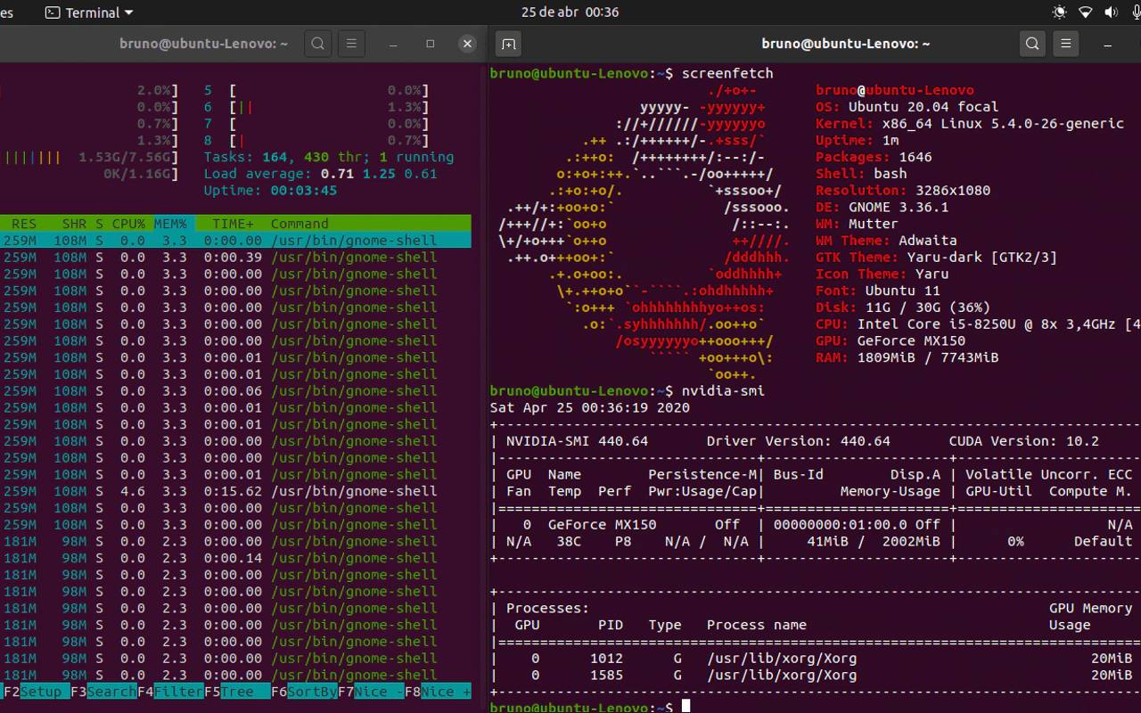Viewport: 1141px width, 713px height.
Task: Click the terminal icon beside the Terminal app menu
Action: point(53,12)
